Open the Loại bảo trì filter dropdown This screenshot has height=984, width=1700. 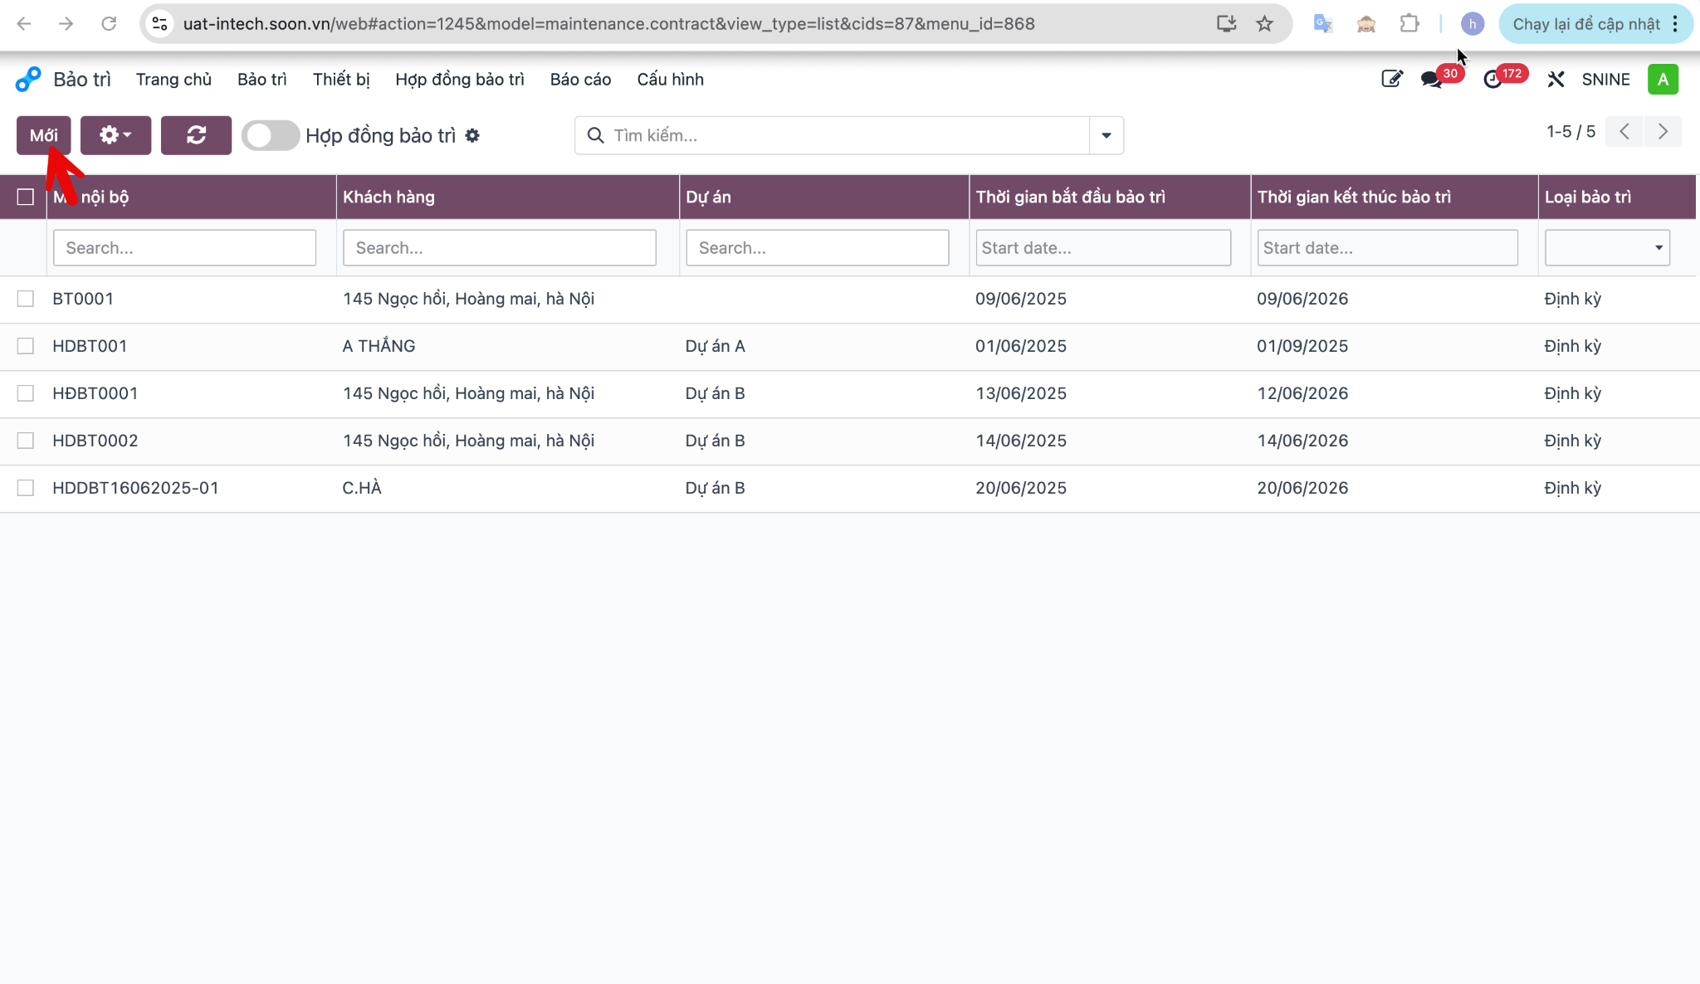(1607, 247)
